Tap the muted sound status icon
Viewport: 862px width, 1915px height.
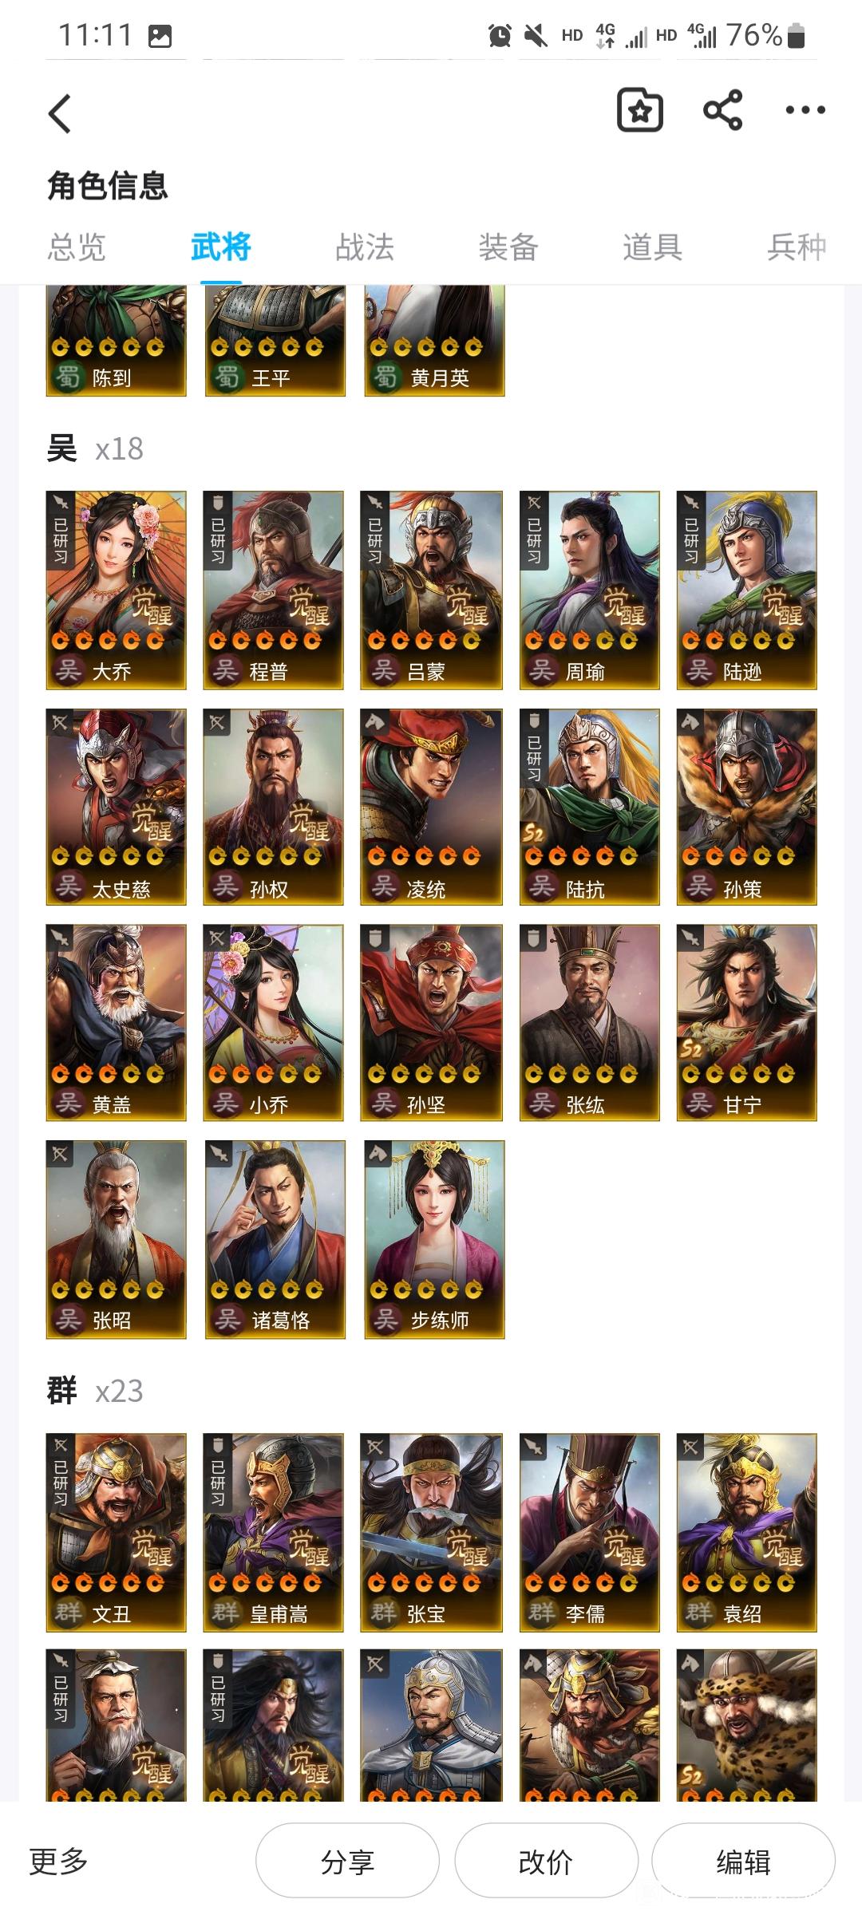tap(536, 35)
